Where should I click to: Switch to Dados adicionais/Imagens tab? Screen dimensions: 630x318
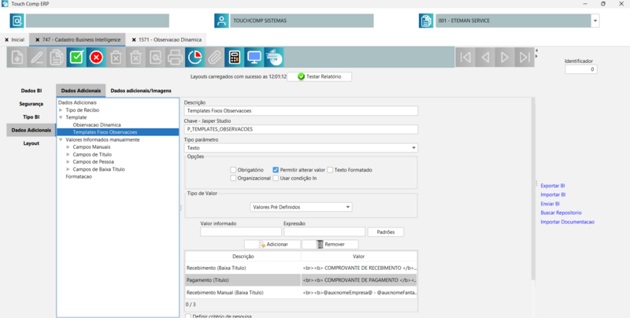tap(140, 91)
